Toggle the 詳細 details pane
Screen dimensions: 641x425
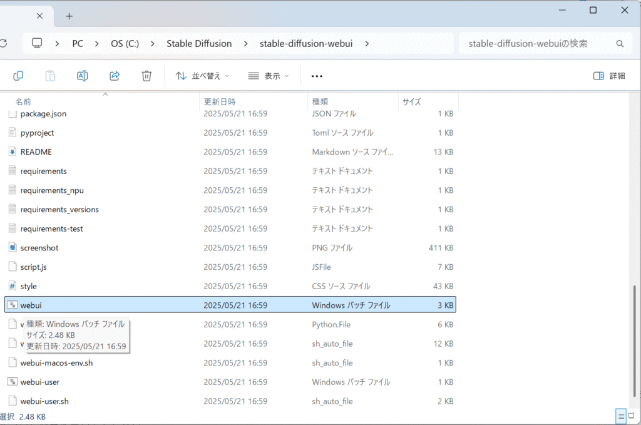coord(609,76)
